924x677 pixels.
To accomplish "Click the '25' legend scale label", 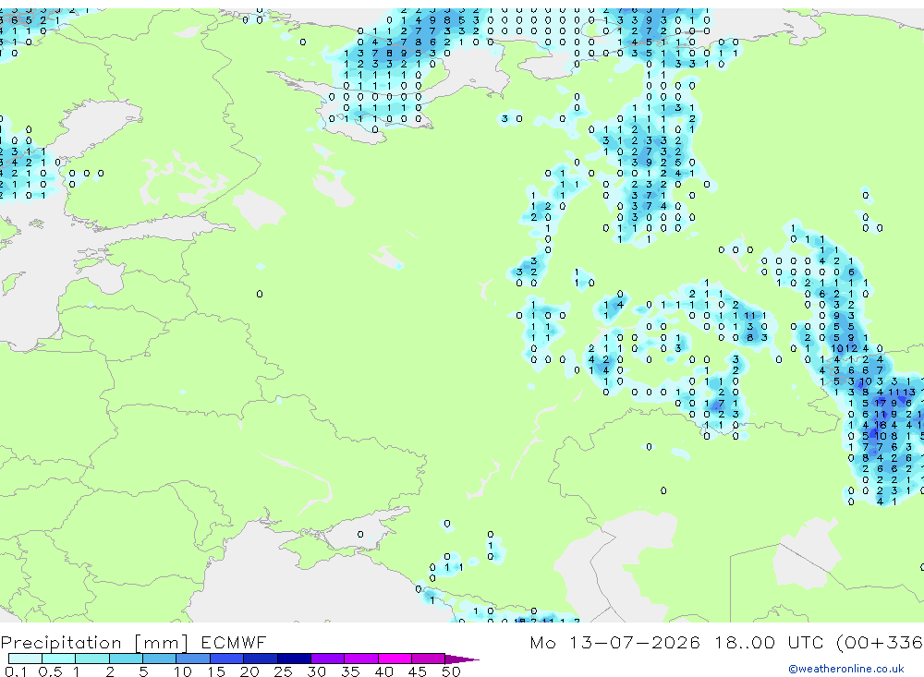I will click(x=283, y=671).
